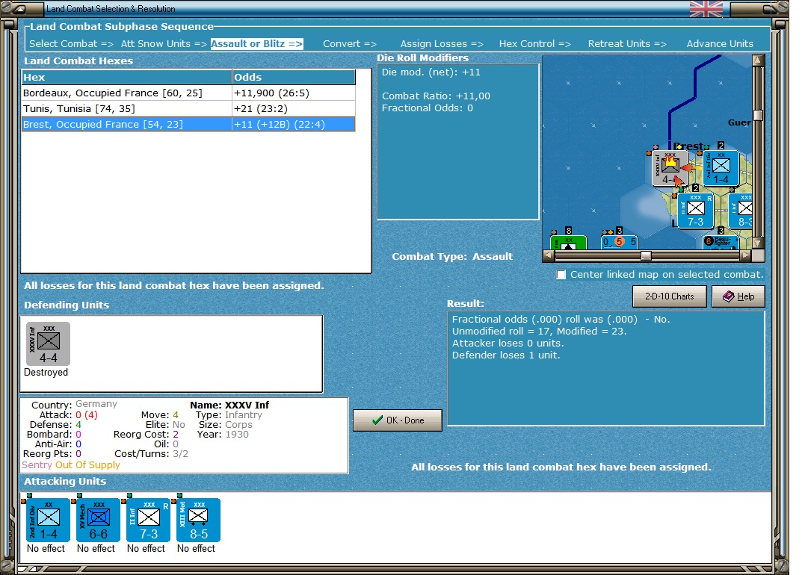
Task: Click the Hex column header
Action: click(x=127, y=77)
